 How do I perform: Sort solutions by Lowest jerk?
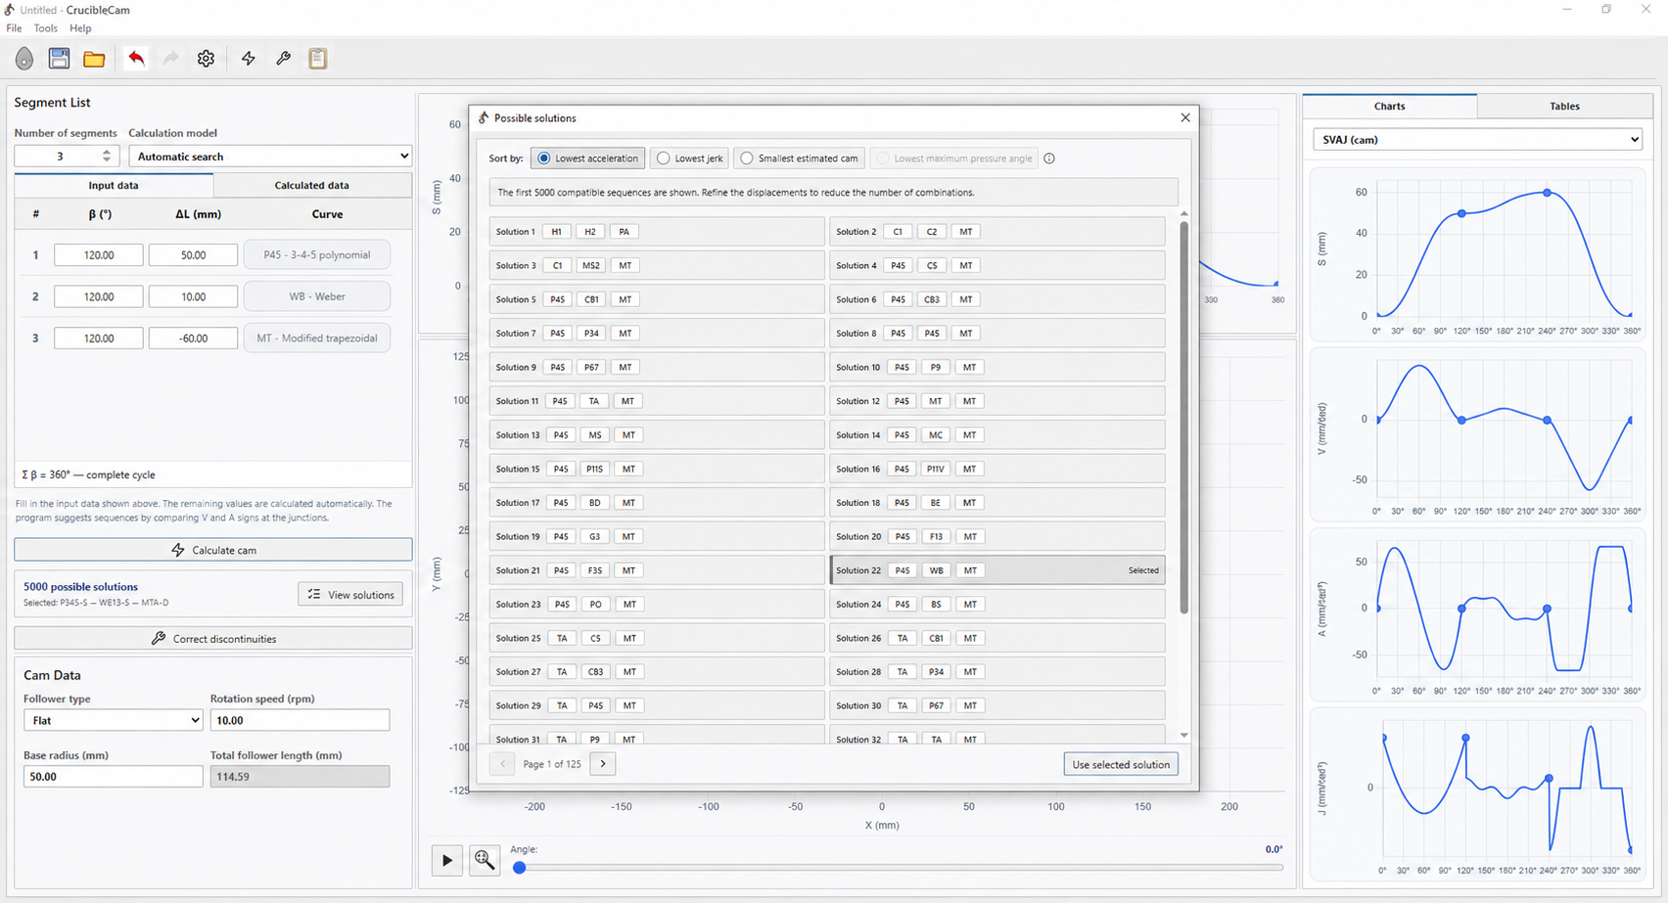(x=690, y=158)
